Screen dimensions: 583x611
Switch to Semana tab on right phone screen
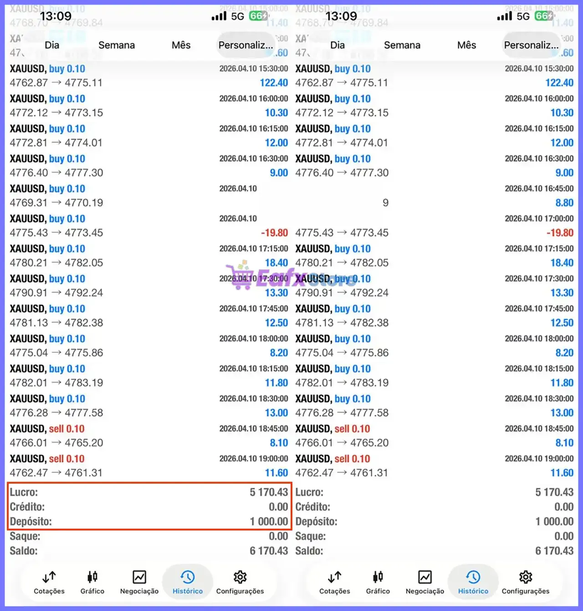coord(402,45)
